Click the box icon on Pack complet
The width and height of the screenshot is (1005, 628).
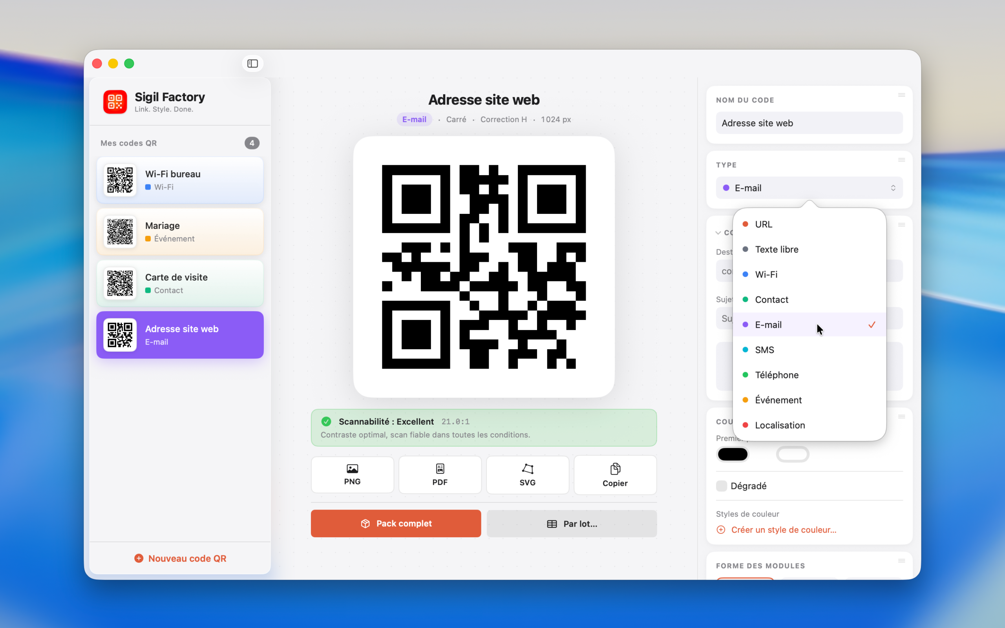pyautogui.click(x=365, y=523)
